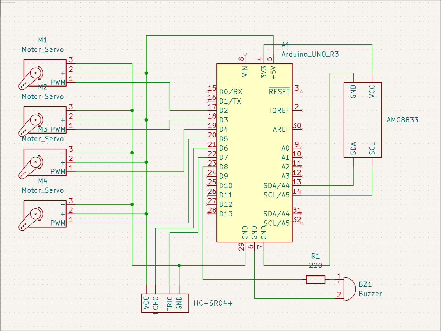Screen dimensions: 441x331
Task: Click the no-connect circle at IOREF pin 2
Action: 301,111
